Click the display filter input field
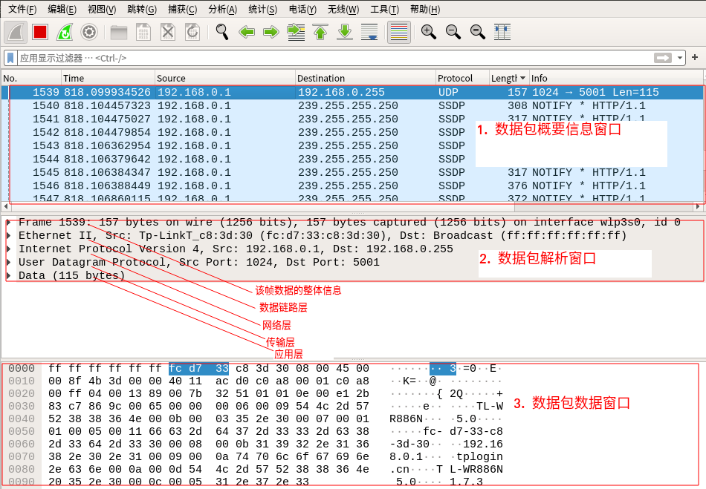The height and width of the screenshot is (489, 706). point(335,58)
